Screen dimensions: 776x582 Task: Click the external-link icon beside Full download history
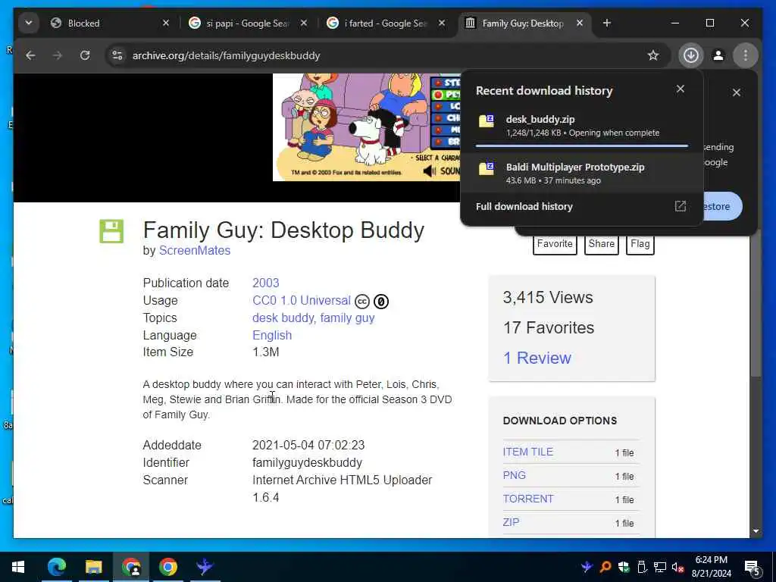tap(681, 206)
